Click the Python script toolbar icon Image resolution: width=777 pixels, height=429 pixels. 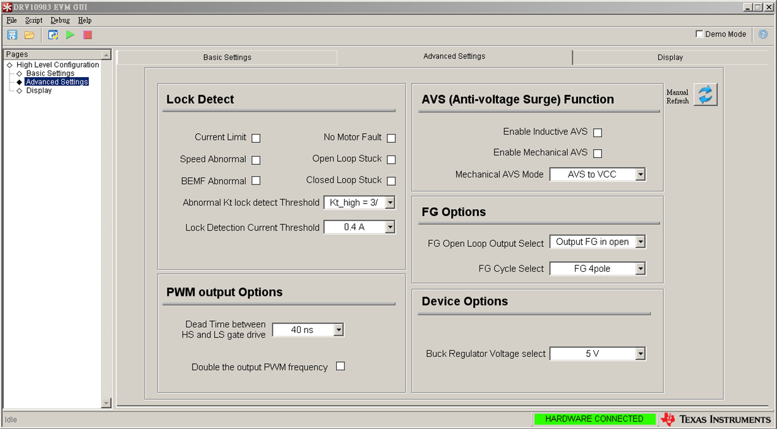pos(53,35)
